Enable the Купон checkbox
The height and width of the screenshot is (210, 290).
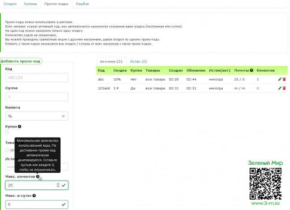[7, 133]
